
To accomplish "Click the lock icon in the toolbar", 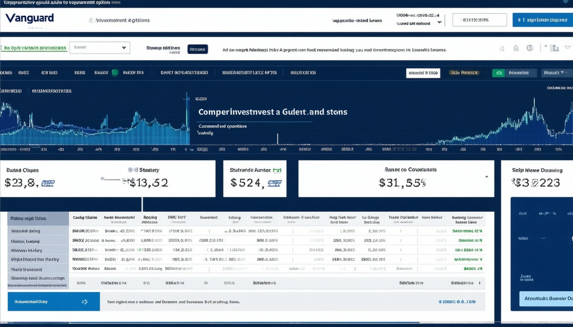I will point(516,49).
